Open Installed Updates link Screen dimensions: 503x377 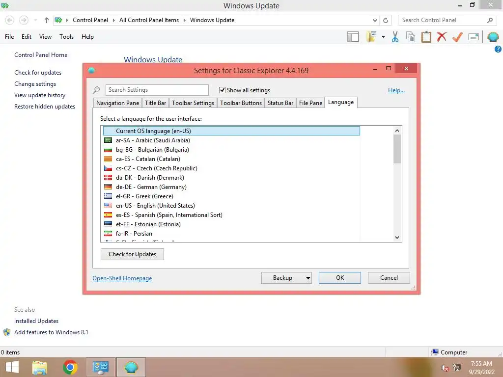(36, 321)
